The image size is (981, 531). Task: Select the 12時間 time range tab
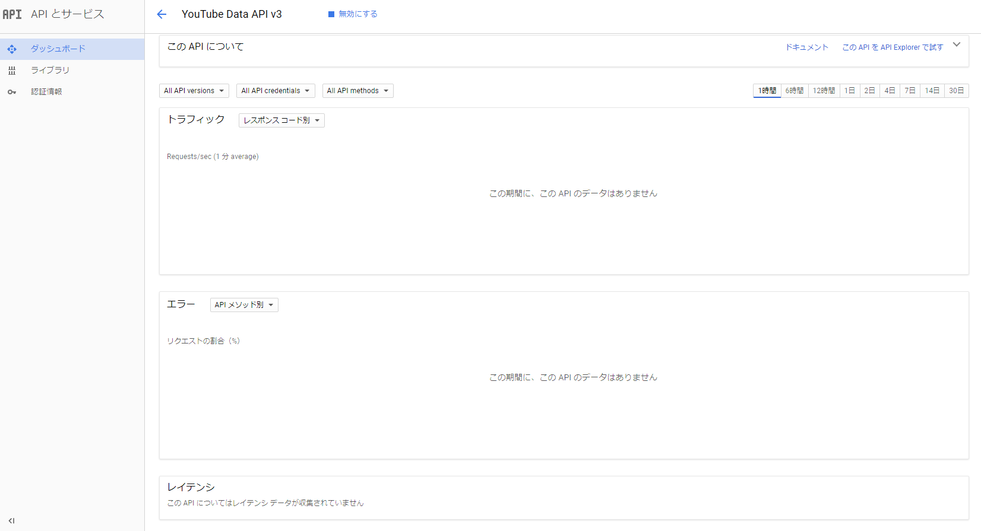(824, 91)
